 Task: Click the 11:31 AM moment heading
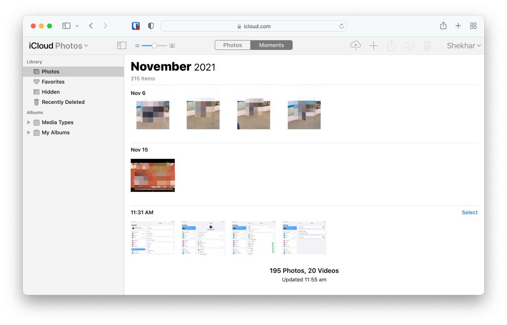[x=142, y=212]
